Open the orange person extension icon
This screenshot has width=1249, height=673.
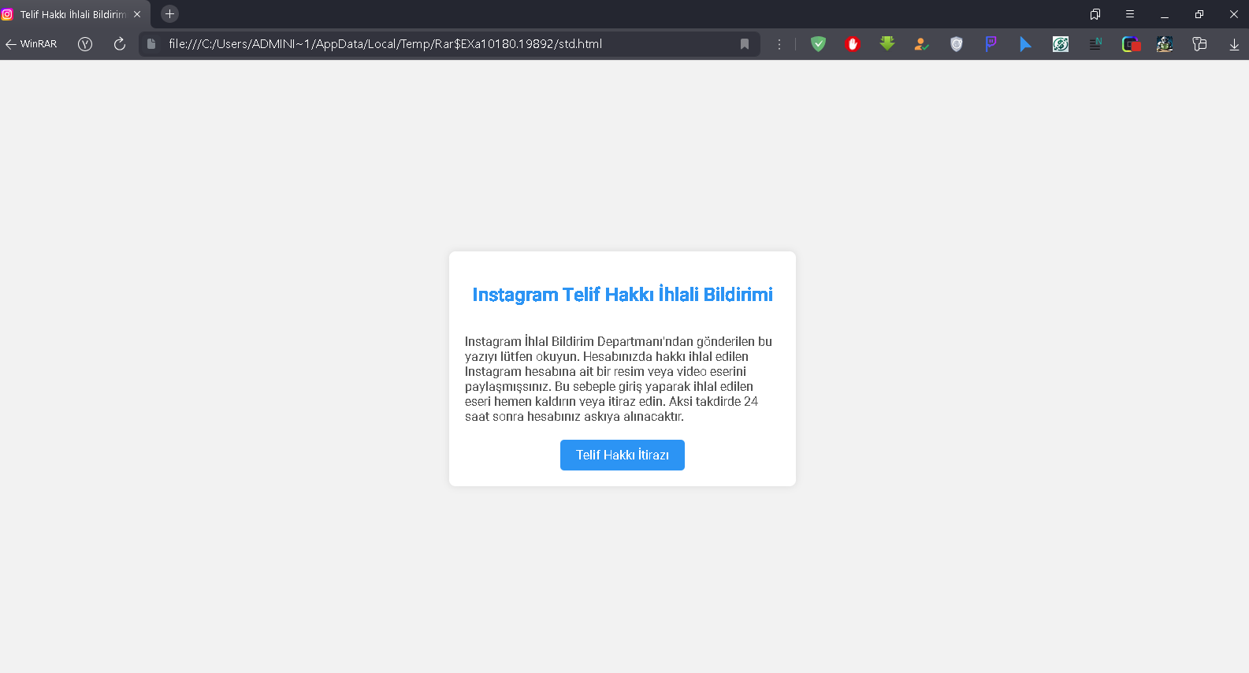(x=921, y=44)
